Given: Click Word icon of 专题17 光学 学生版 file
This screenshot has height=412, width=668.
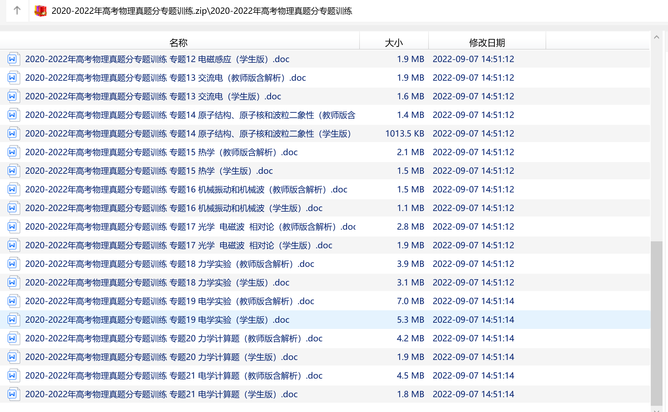Looking at the screenshot, I should coord(12,245).
